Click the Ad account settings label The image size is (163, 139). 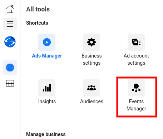(136, 59)
